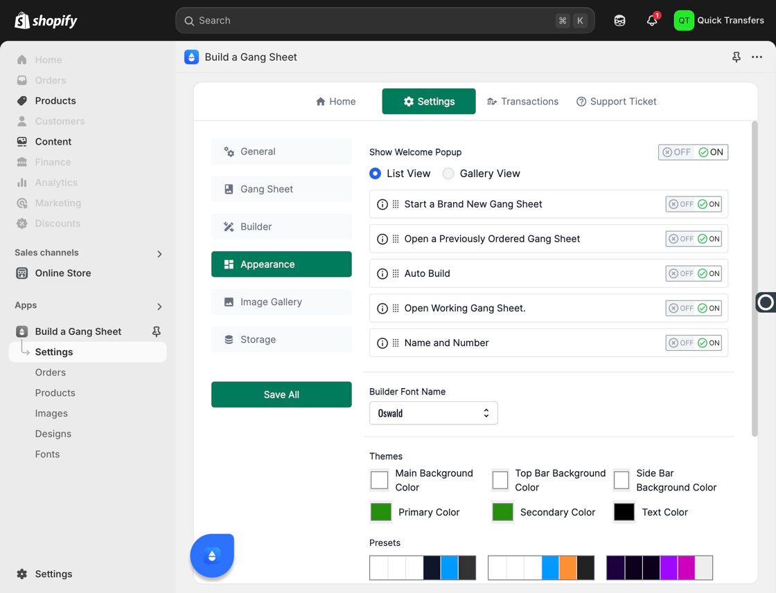Viewport: 776px width, 593px height.
Task: Click the dark circular widget on right edge
Action: 766,302
